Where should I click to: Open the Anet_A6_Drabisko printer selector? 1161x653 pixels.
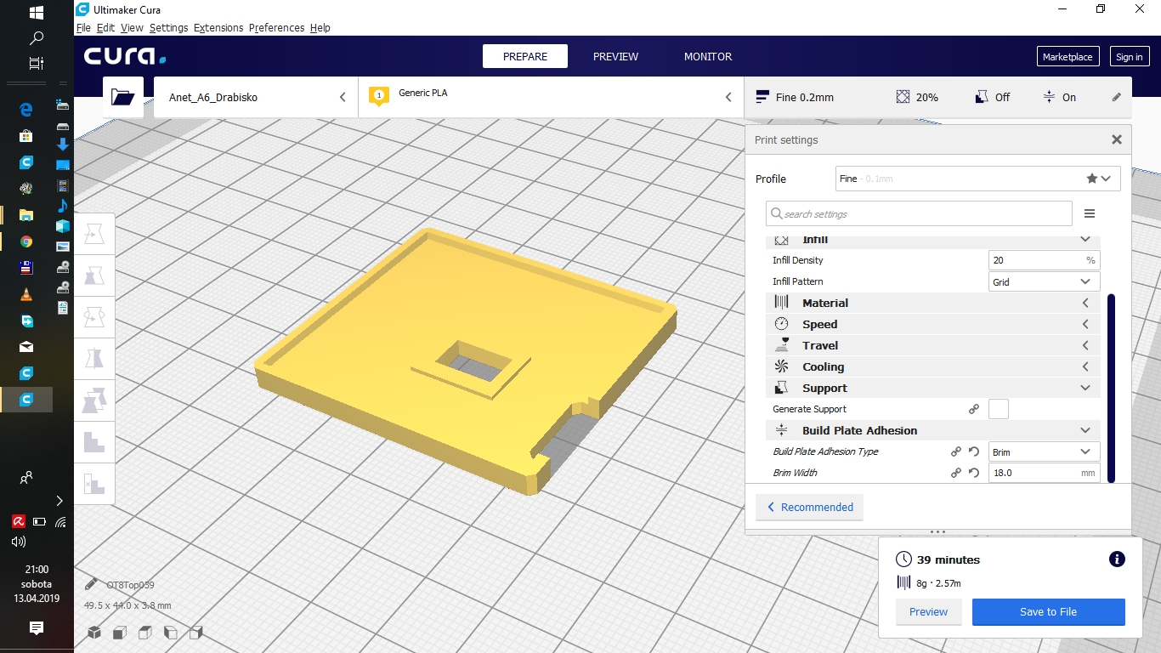click(x=256, y=97)
